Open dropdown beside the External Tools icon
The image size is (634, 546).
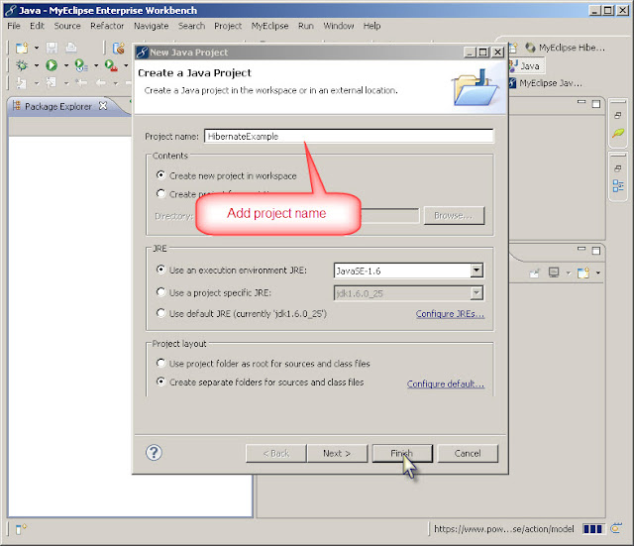click(x=126, y=65)
